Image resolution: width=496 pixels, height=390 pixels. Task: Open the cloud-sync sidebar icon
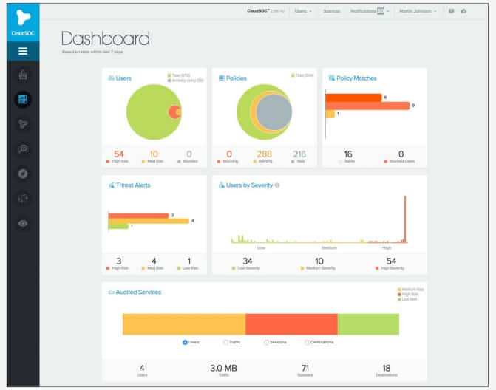[x=23, y=198]
